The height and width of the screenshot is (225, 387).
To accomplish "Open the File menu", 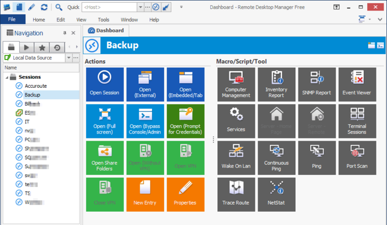I will pos(12,19).
